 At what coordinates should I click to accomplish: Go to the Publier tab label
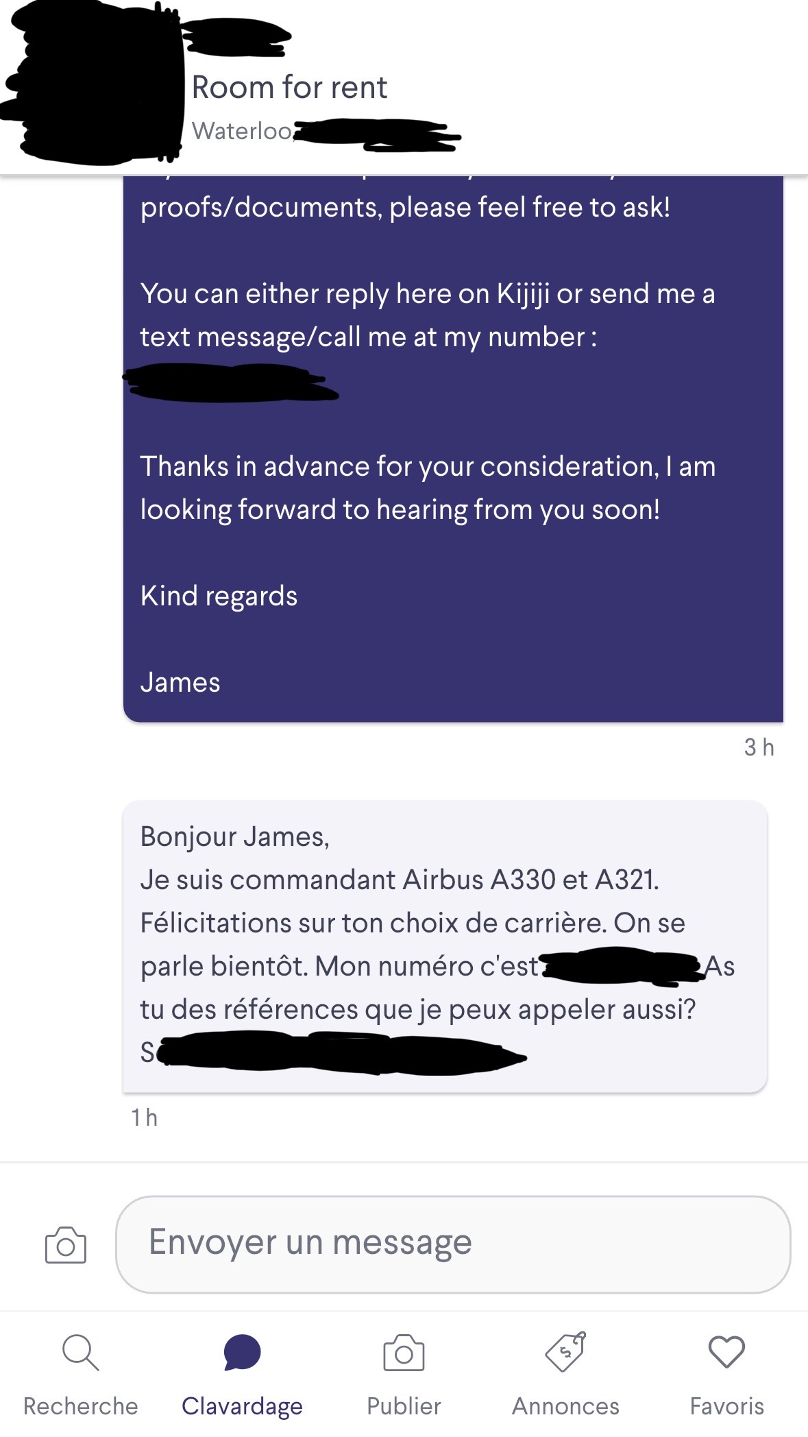404,1406
